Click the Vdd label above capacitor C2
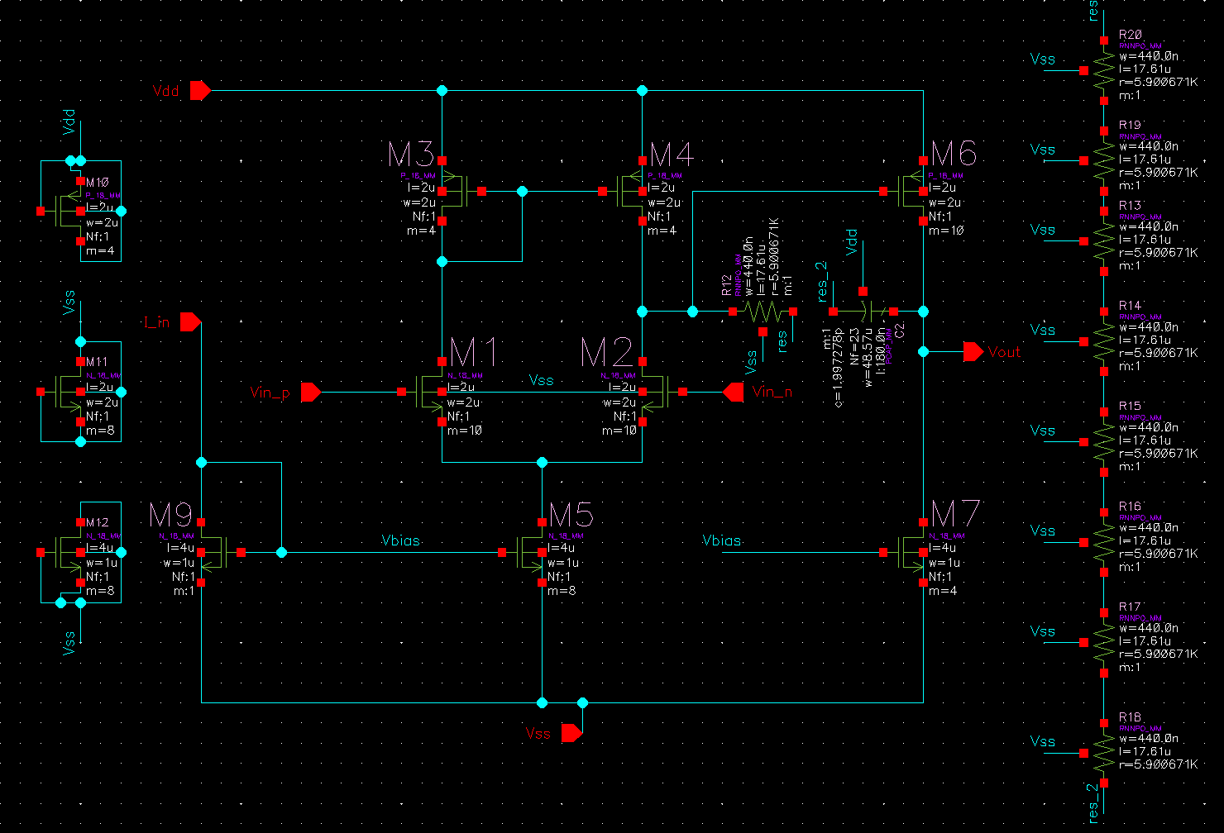1224x833 pixels. pos(851,243)
